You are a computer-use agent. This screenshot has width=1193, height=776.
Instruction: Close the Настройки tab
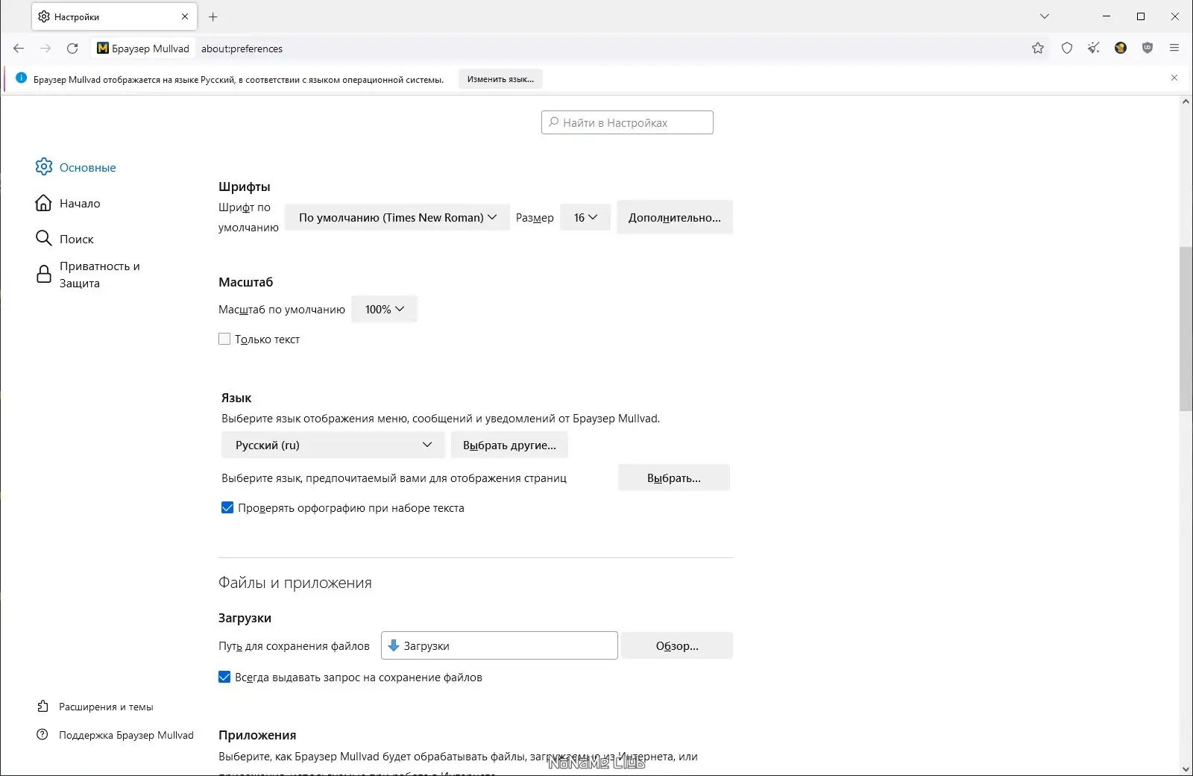pos(185,16)
